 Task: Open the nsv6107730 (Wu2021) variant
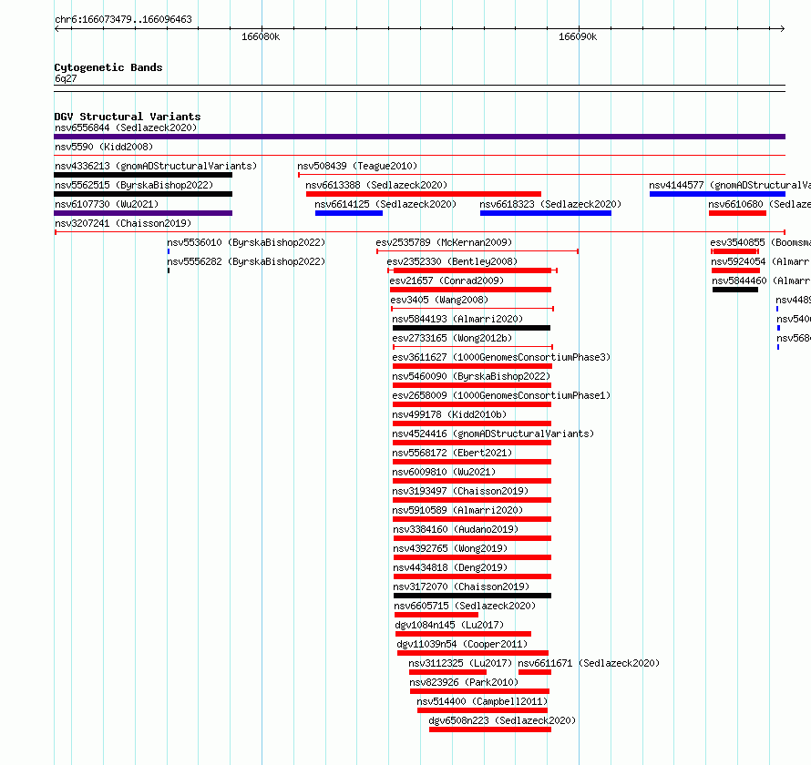point(107,204)
